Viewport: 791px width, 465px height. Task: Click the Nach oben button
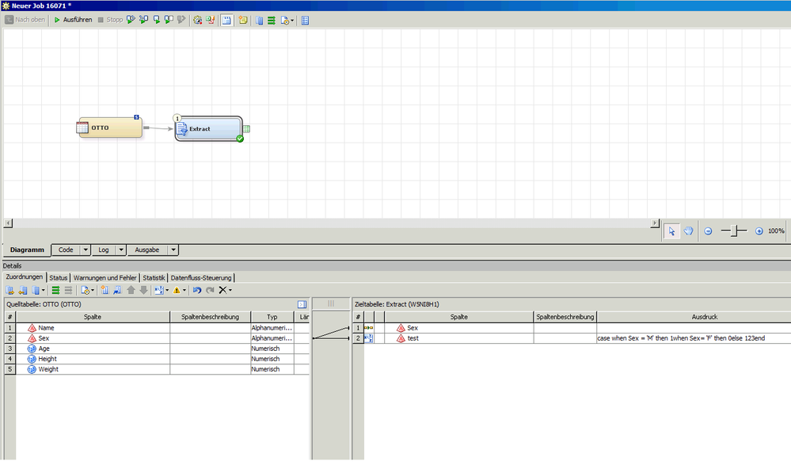(25, 20)
